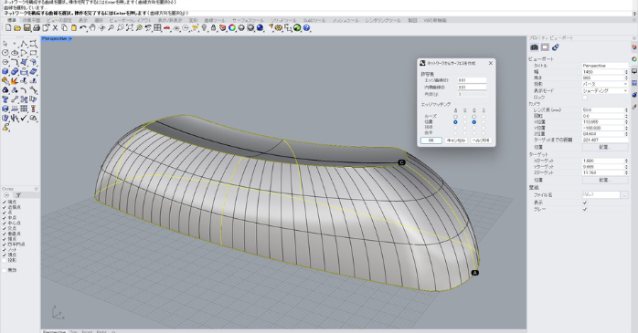Open the 投影 projection dropdown
The image size is (638, 333).
click(x=604, y=84)
